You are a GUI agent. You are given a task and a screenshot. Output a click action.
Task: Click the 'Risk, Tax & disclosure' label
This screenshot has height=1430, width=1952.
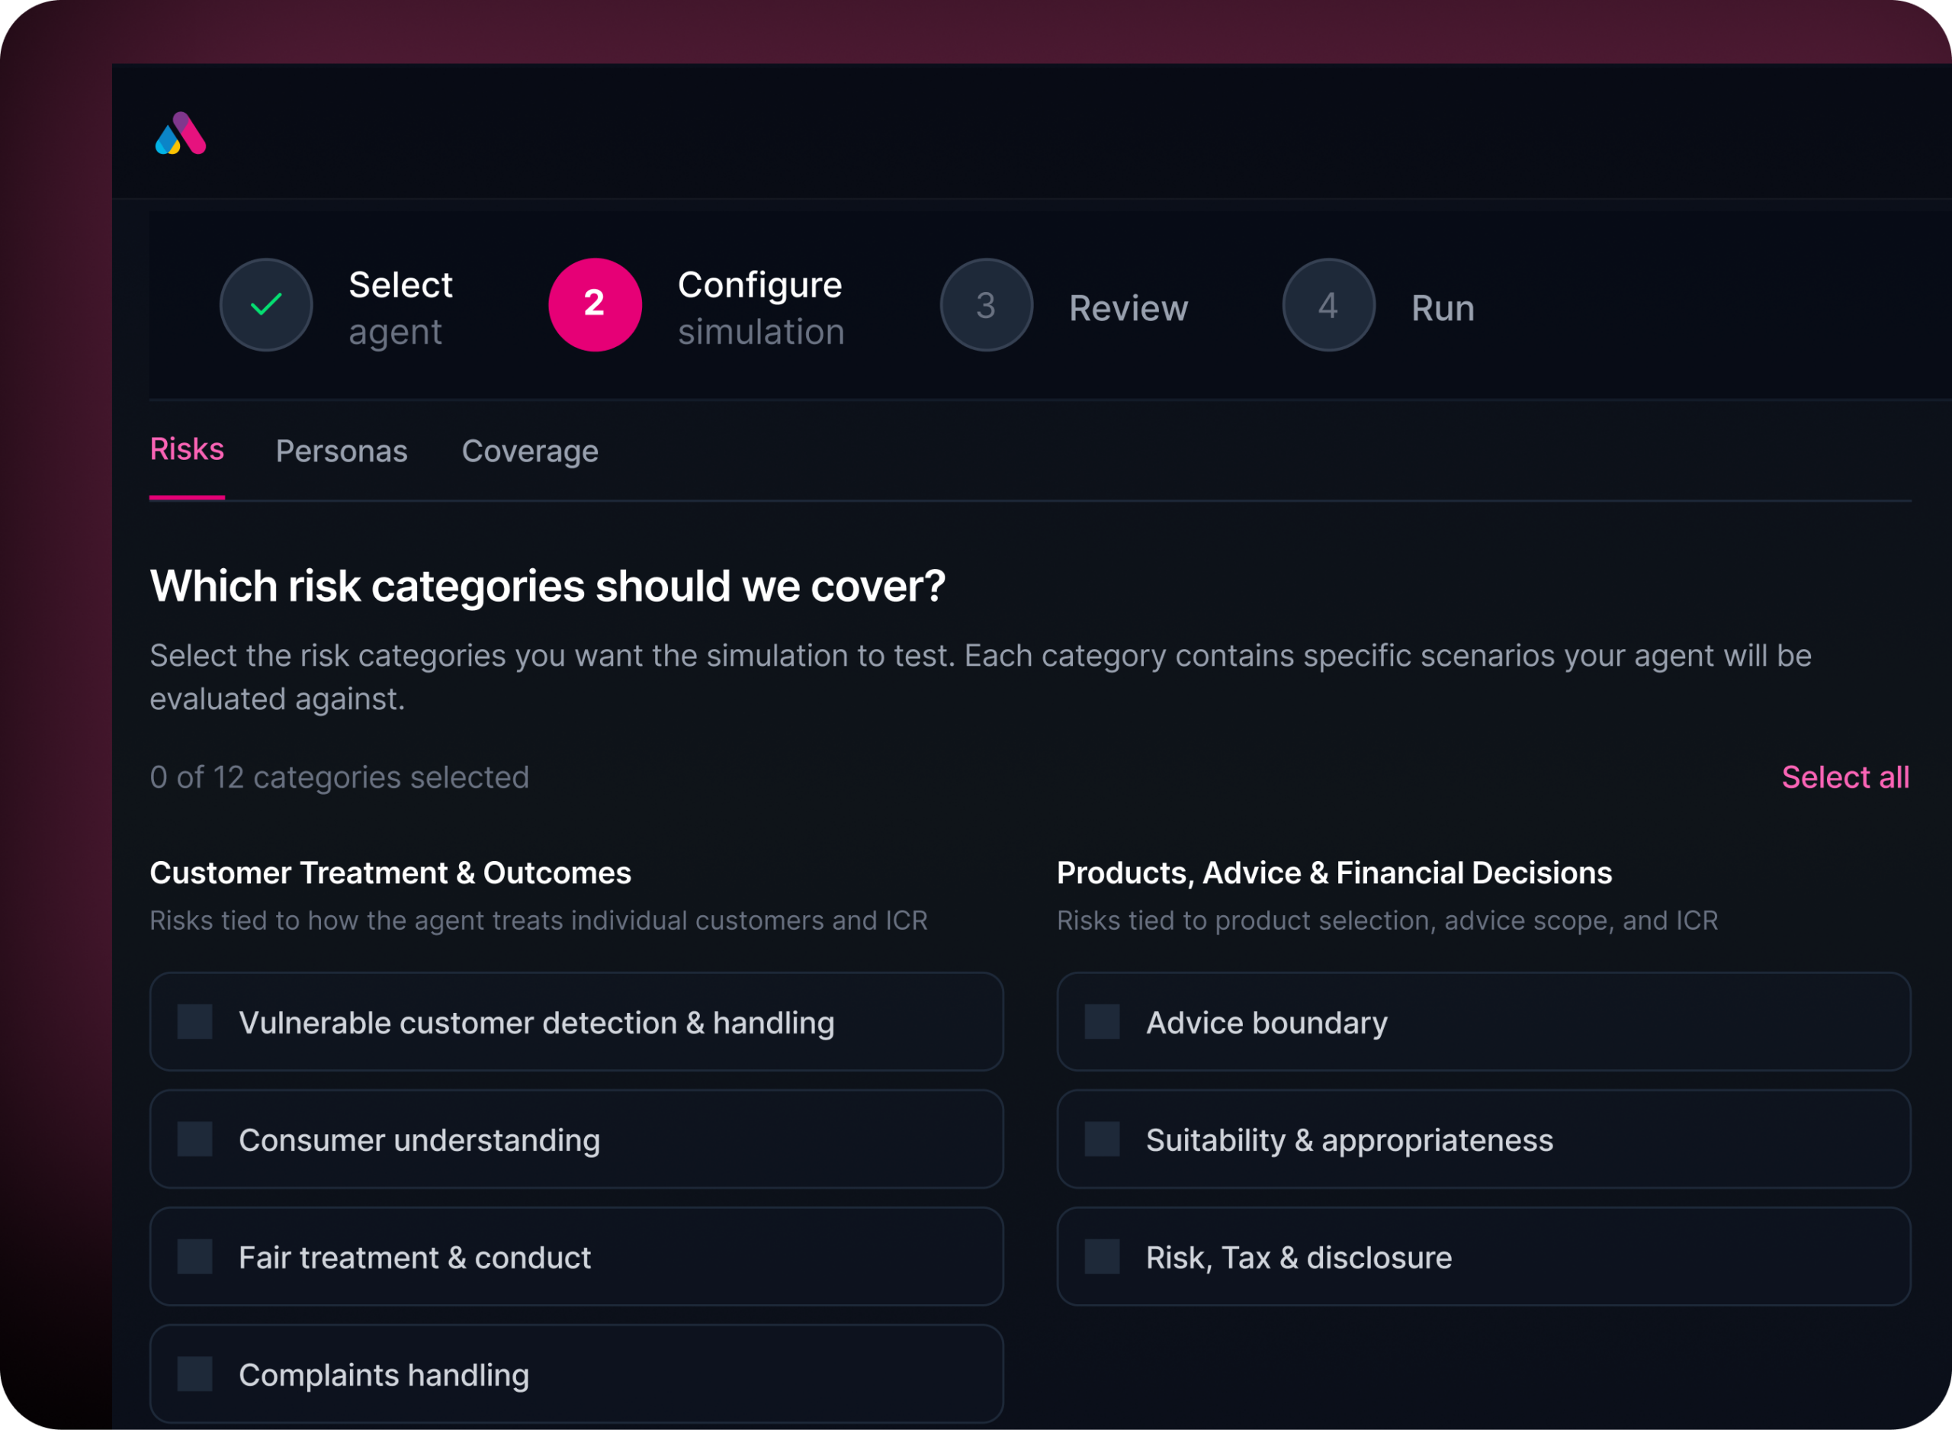coord(1299,1258)
